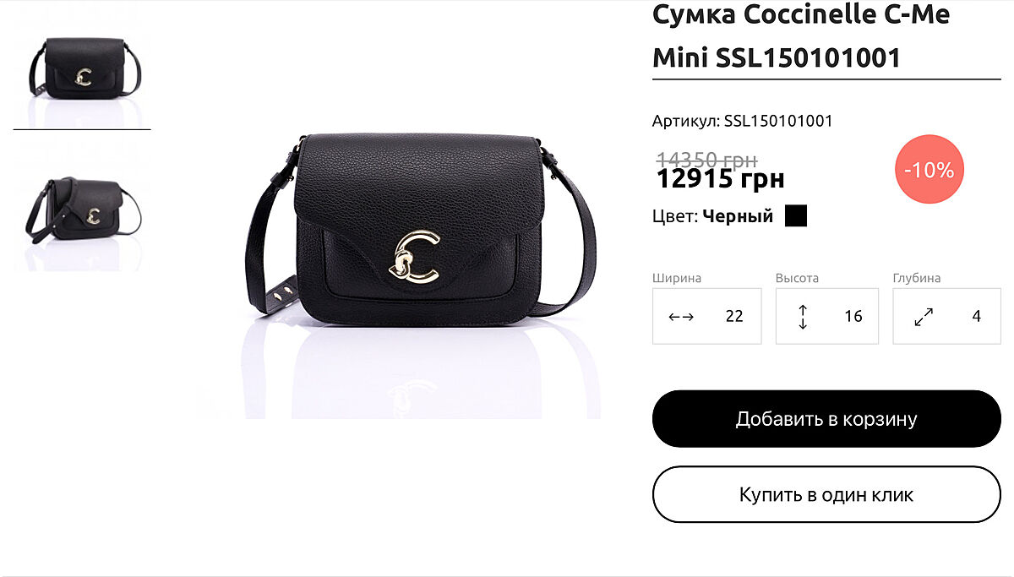This screenshot has width=1014, height=577.
Task: Click the horizontal width arrows icon
Action: pyautogui.click(x=681, y=317)
